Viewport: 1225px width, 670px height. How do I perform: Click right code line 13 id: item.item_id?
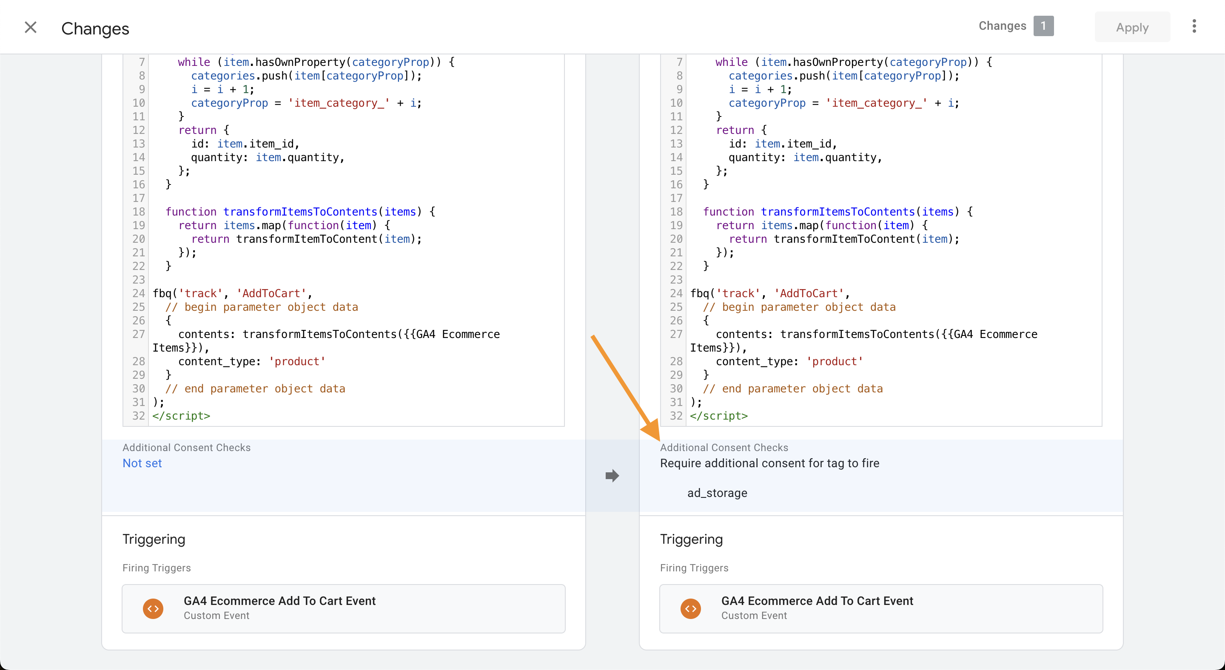coord(783,144)
